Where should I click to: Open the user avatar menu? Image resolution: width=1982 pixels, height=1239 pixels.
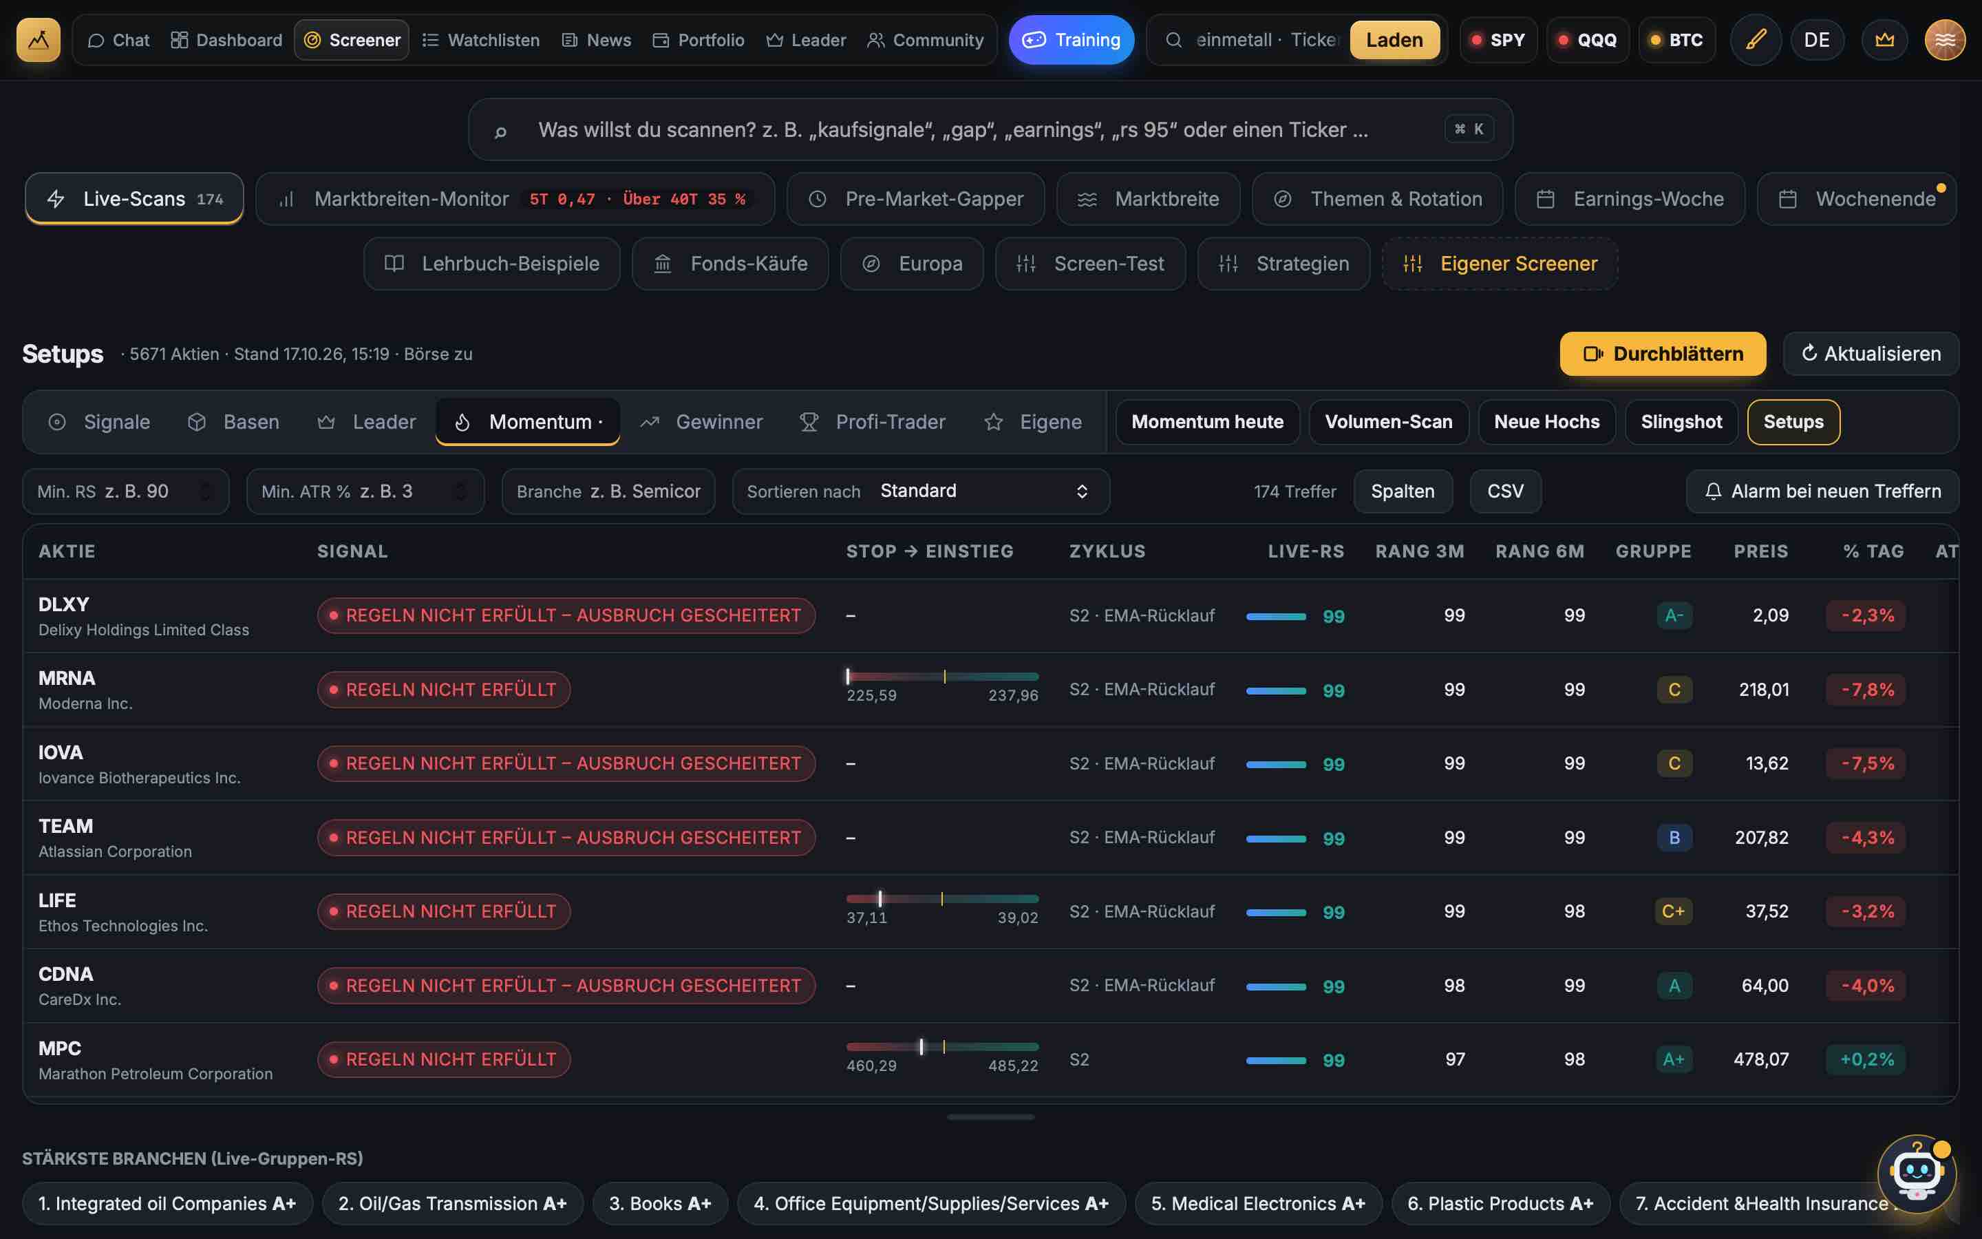pyautogui.click(x=1944, y=39)
